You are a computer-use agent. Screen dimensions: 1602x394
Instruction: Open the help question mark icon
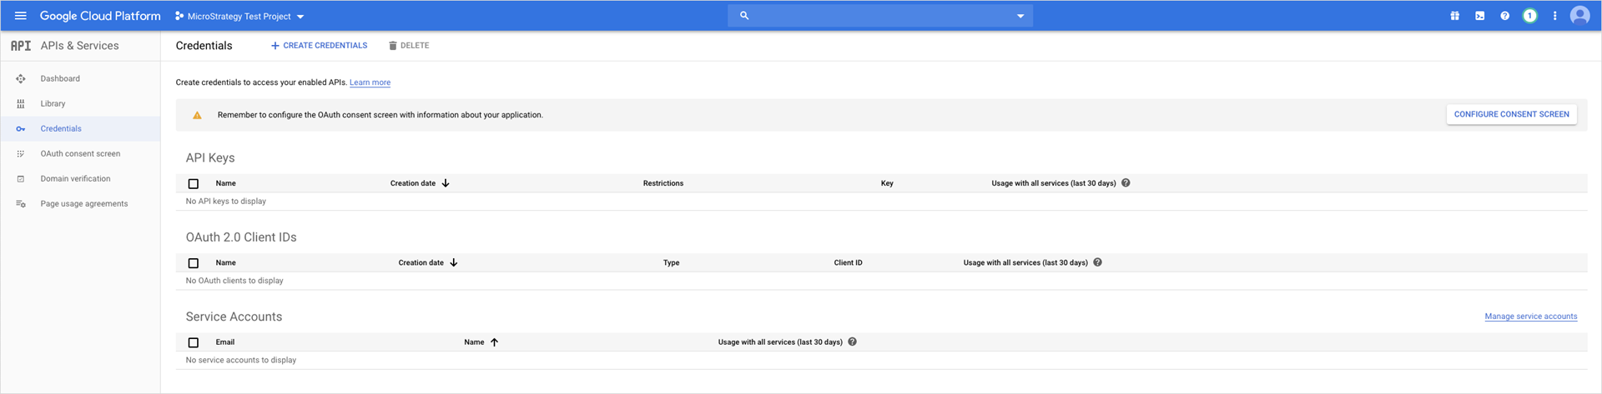[x=1504, y=16]
